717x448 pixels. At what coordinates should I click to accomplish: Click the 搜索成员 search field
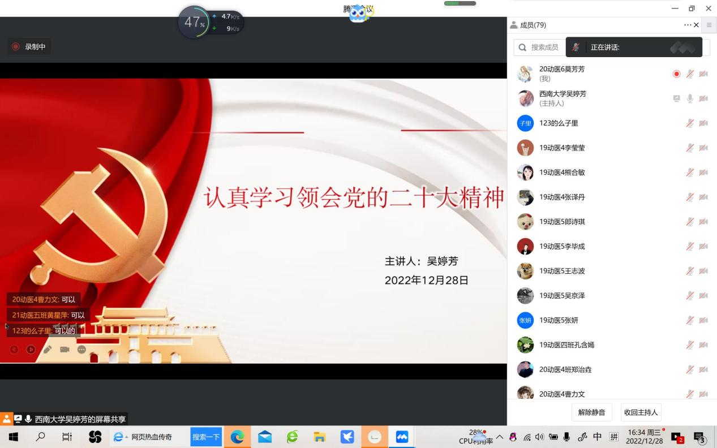pyautogui.click(x=540, y=48)
